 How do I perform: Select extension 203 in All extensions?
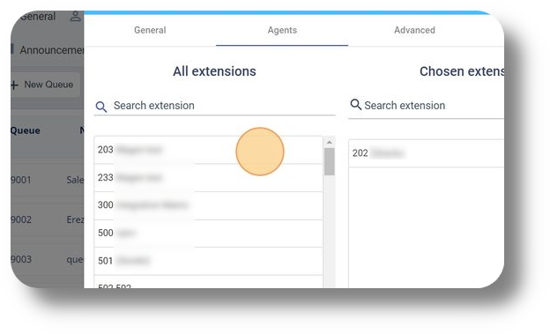208,150
